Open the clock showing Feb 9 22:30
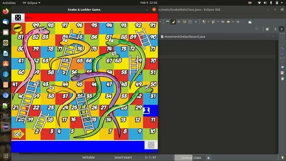 [149, 3]
